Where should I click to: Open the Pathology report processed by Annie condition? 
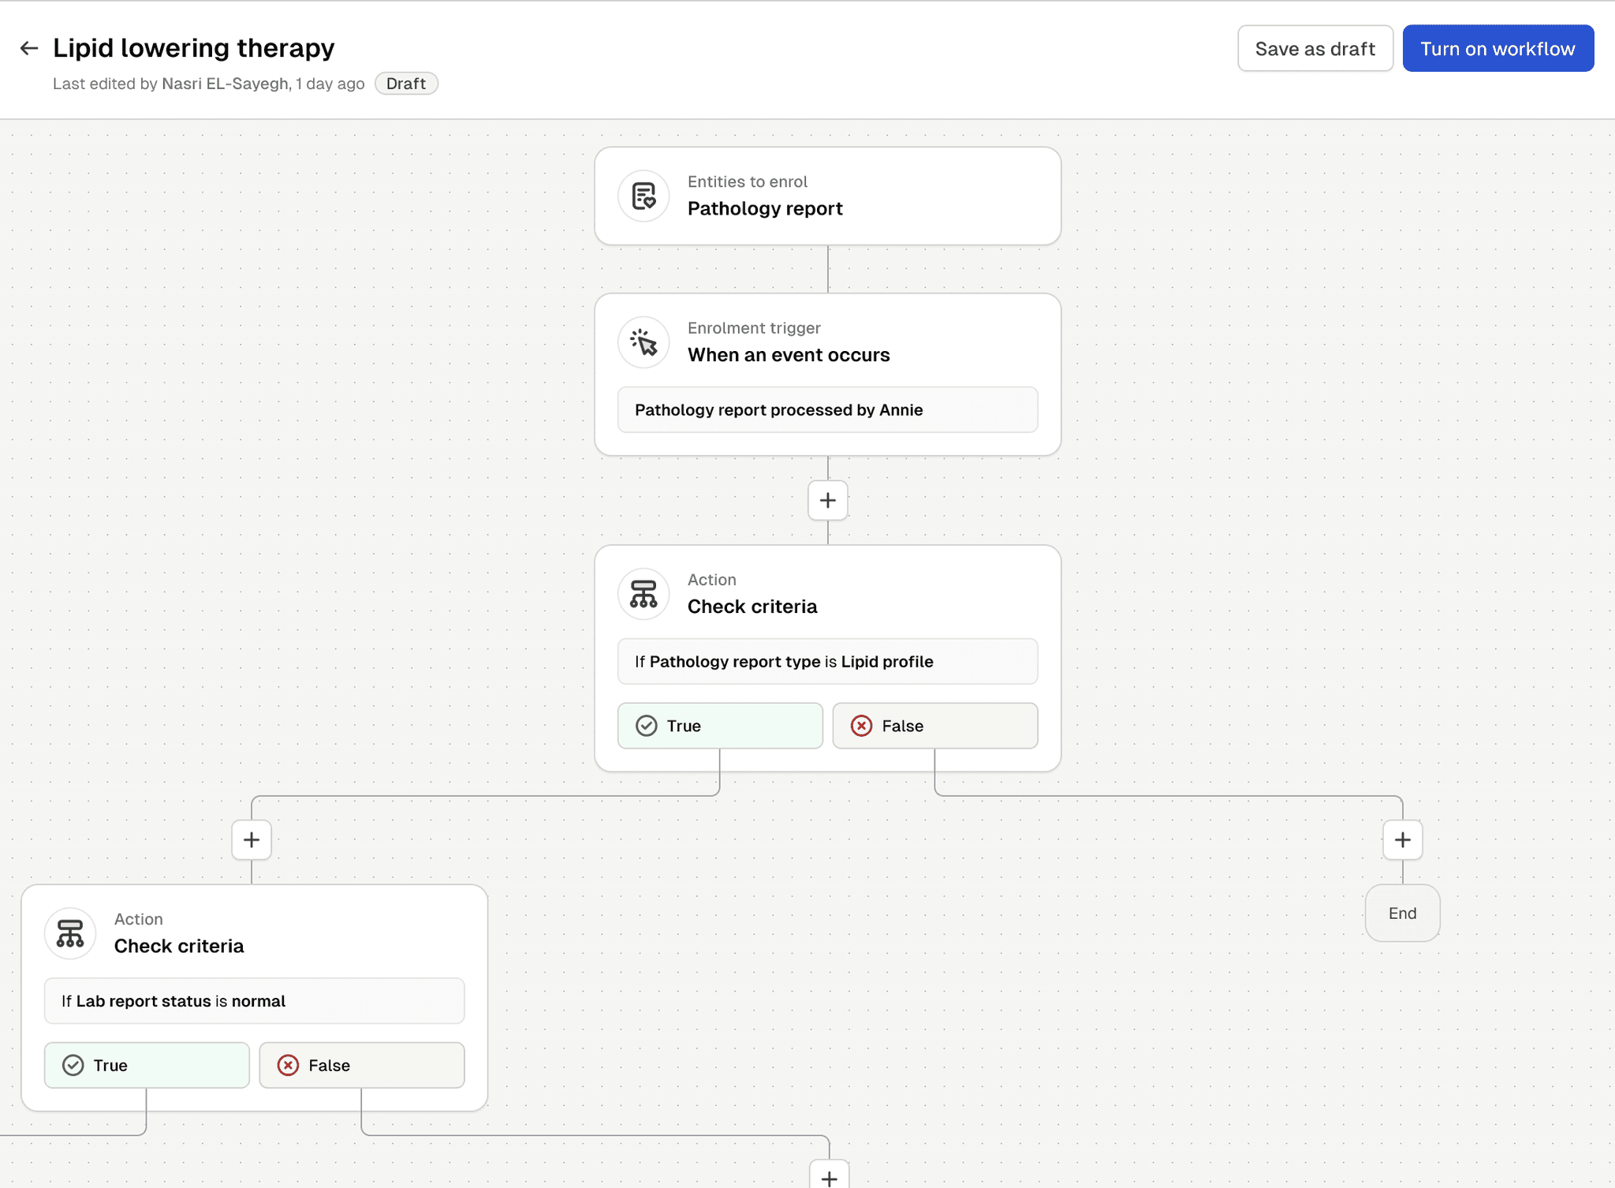[x=827, y=409]
